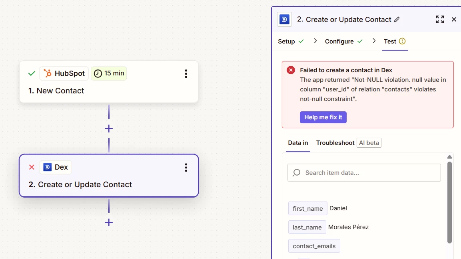Add a step below the Dex action
This screenshot has height=259, width=461.
(x=109, y=222)
